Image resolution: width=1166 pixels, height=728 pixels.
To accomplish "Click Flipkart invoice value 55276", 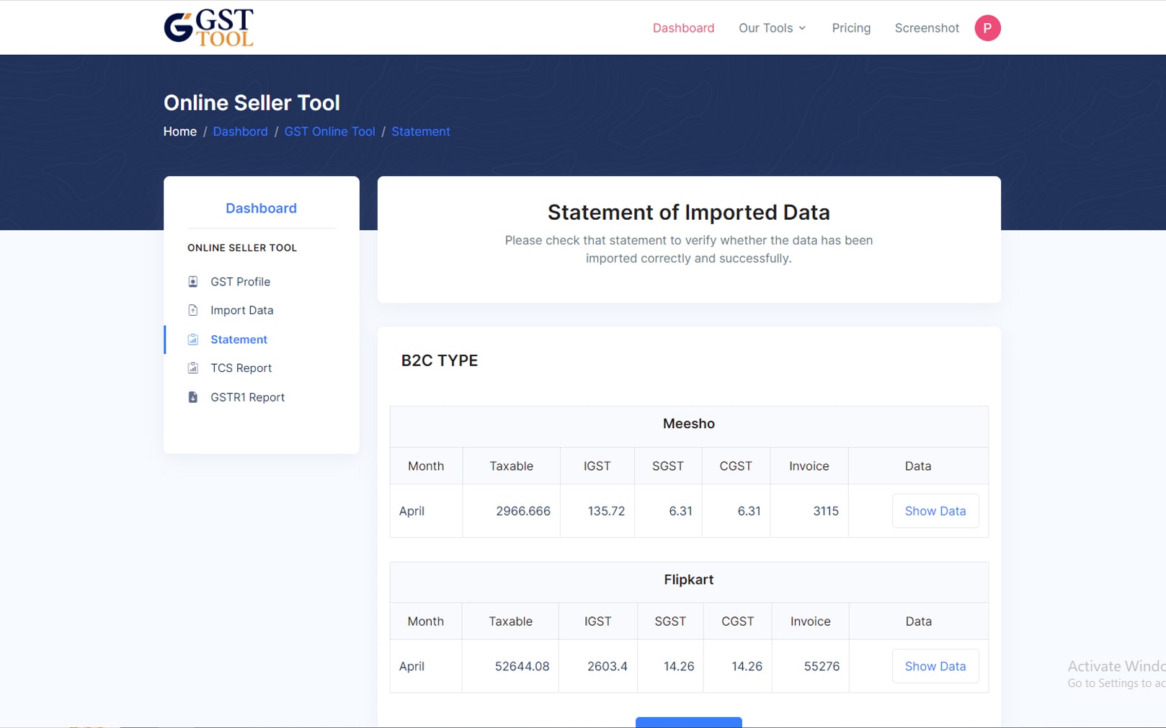I will [x=822, y=667].
